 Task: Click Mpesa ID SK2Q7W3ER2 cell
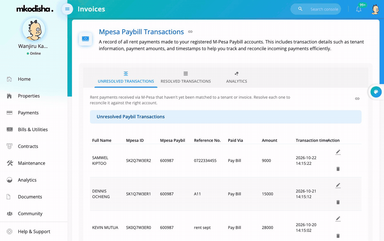pos(138,161)
